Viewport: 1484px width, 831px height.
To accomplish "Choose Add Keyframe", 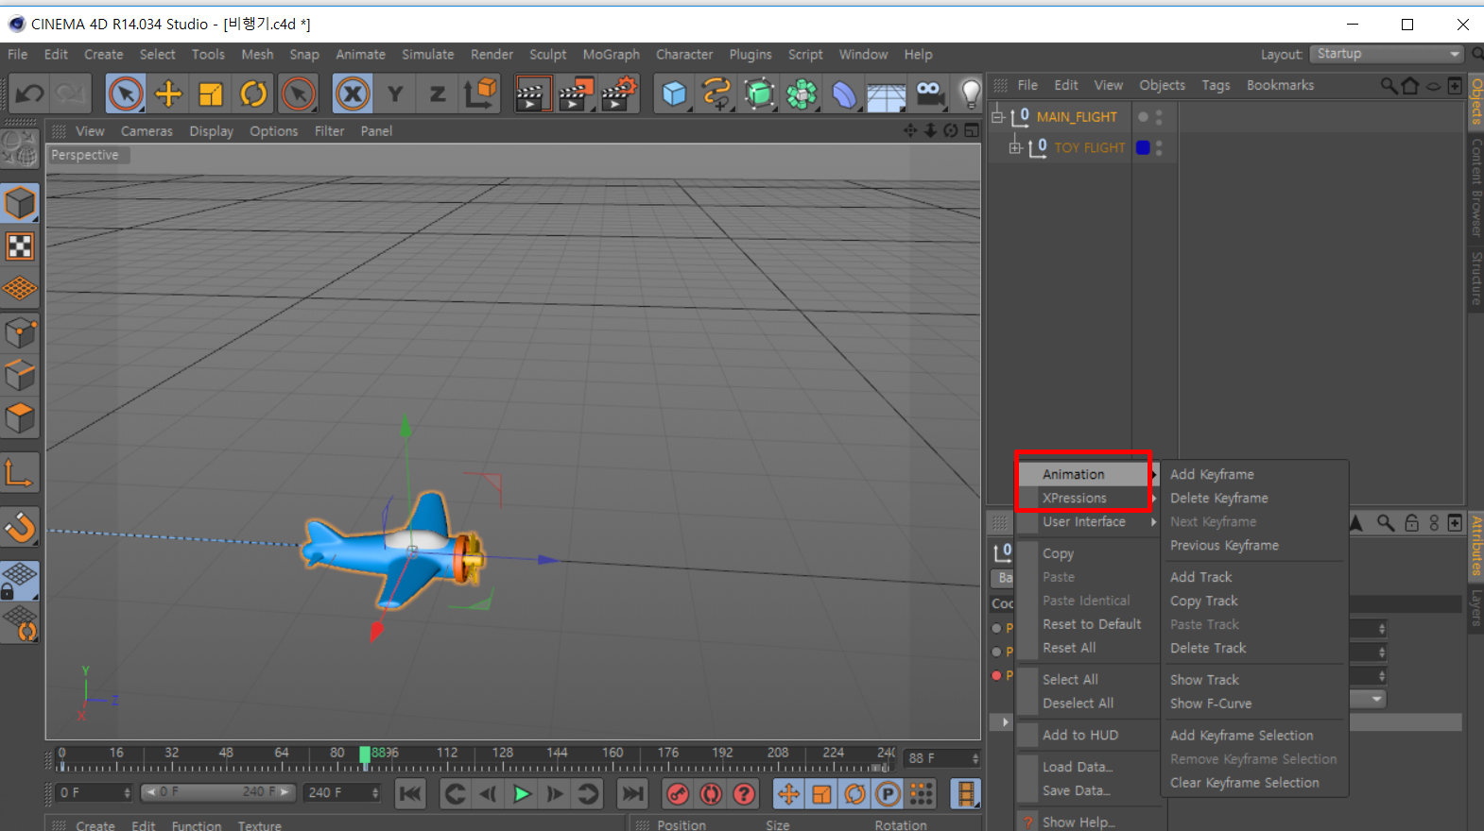I will click(x=1212, y=474).
